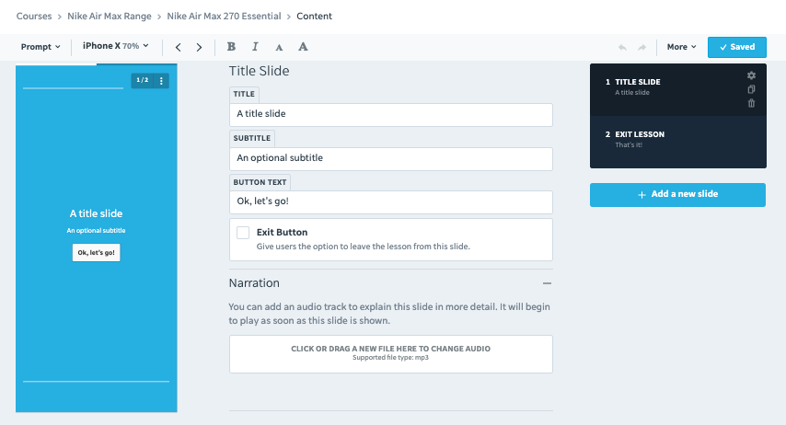Screen dimensions: 786x425
Task: Increase text size with large A icon
Action: (x=303, y=47)
